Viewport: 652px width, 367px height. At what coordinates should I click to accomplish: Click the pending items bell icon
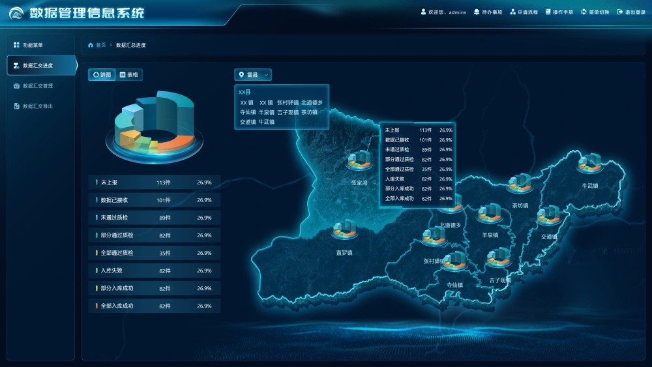477,12
